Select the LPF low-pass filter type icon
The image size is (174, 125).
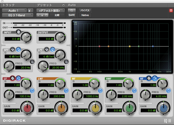(52, 50)
